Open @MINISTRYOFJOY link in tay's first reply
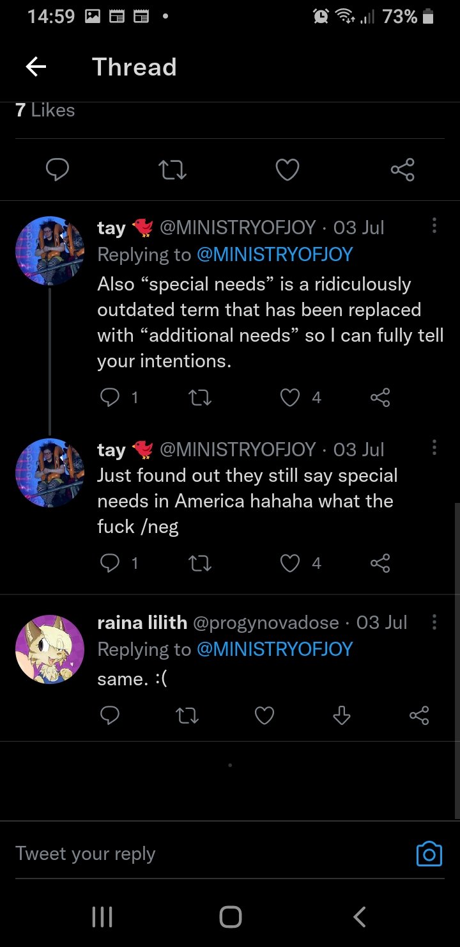This screenshot has width=460, height=947. click(275, 255)
